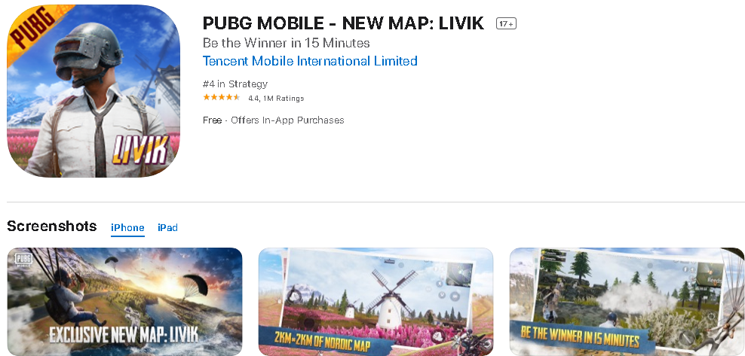Open the screenshot with the yellow Winner banner
The image size is (745, 356).
(627, 302)
